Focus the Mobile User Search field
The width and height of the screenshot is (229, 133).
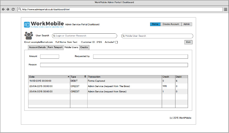(x=157, y=36)
